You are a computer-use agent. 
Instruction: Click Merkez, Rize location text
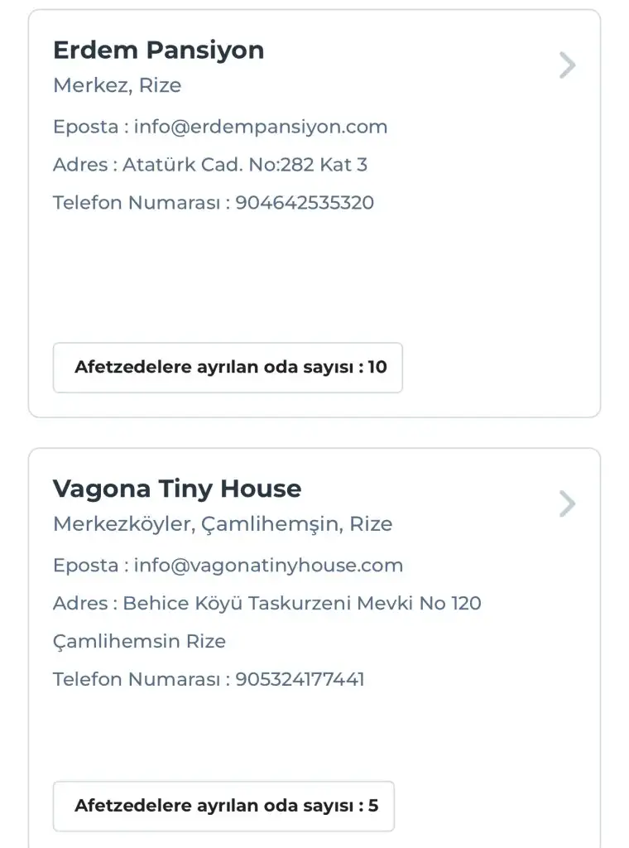click(x=117, y=85)
